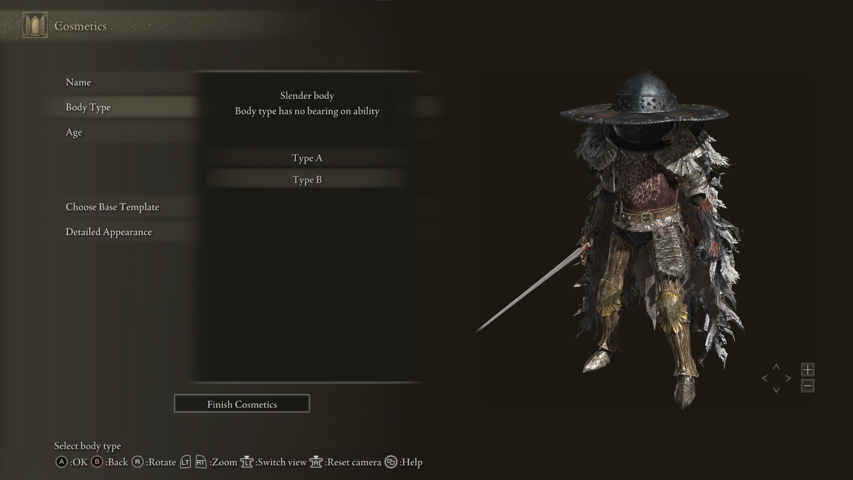Click the Finish Cosmetics button
Screen dimensions: 853x480
tap(242, 404)
